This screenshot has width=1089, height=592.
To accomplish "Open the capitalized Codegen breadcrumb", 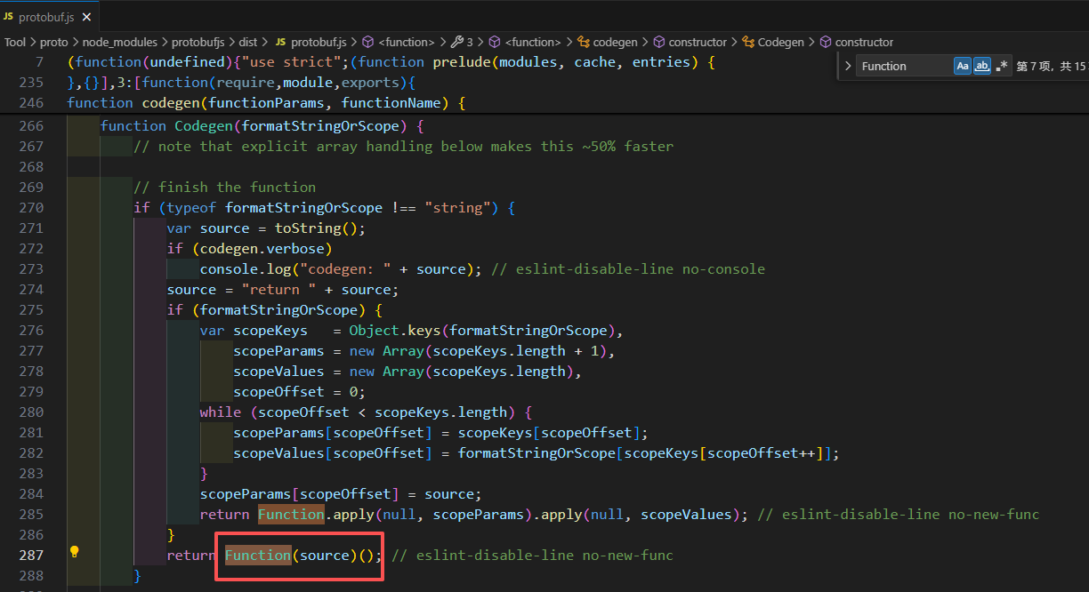I will [772, 42].
